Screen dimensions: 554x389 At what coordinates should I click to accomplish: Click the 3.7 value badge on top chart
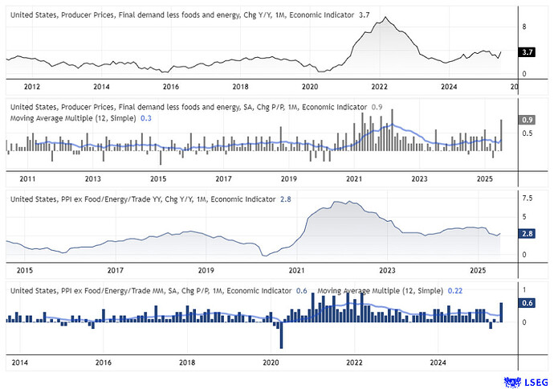click(527, 52)
